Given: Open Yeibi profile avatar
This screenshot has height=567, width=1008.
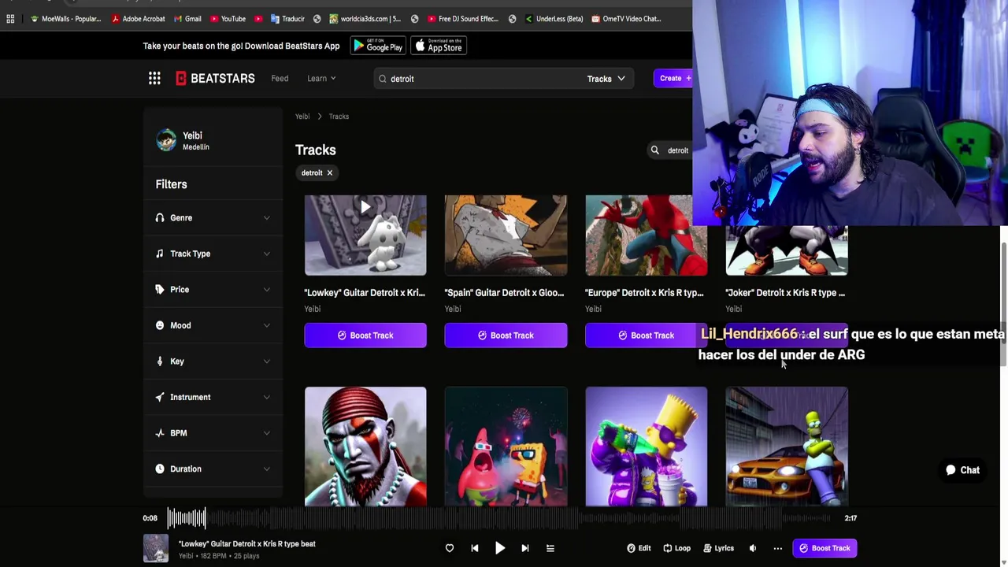Looking at the screenshot, I should click(166, 140).
